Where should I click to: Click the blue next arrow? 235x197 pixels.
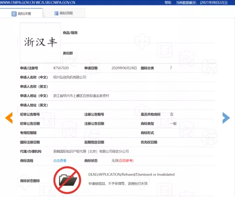226,118
